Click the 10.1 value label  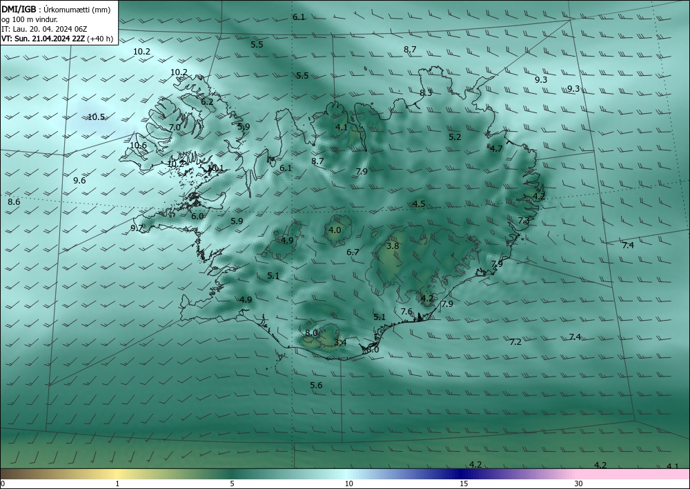pos(215,168)
